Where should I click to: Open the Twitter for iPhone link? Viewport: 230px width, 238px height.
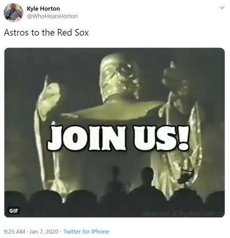(86, 232)
